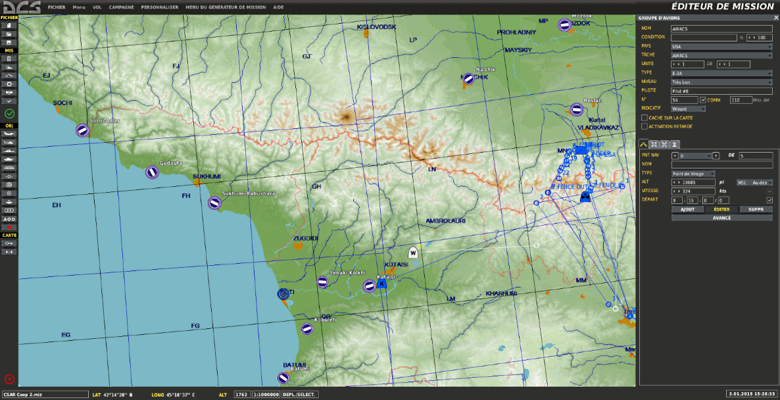This screenshot has height=400, width=780.
Task: Open the CAMPAGNE menu
Action: [121, 7]
